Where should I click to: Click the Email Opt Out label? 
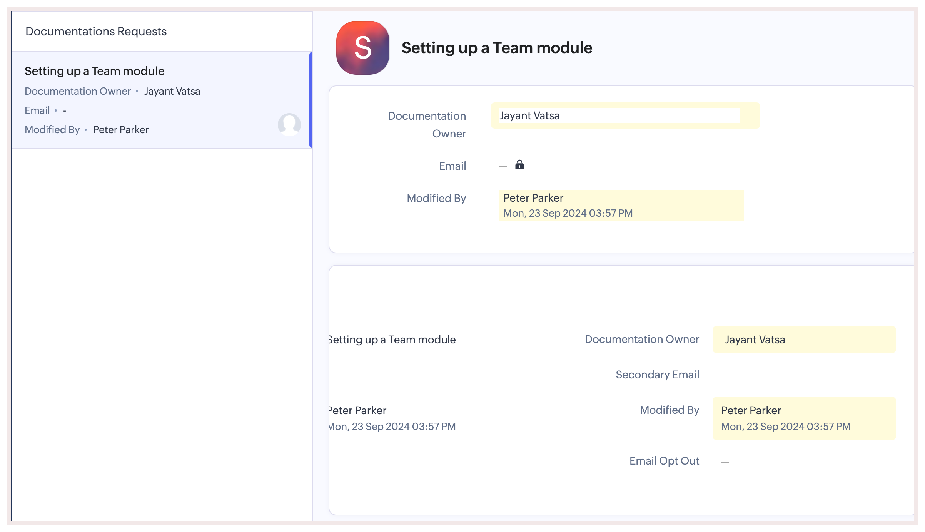click(664, 461)
